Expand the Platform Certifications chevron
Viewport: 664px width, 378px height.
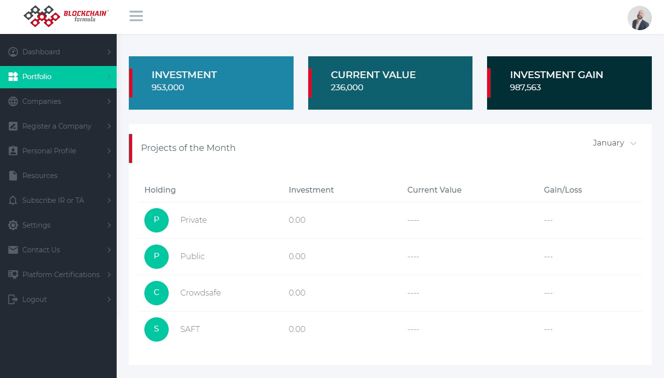pyautogui.click(x=109, y=275)
